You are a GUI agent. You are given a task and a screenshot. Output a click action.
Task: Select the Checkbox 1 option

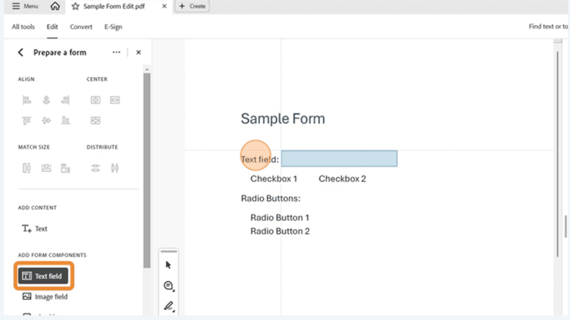(x=274, y=179)
